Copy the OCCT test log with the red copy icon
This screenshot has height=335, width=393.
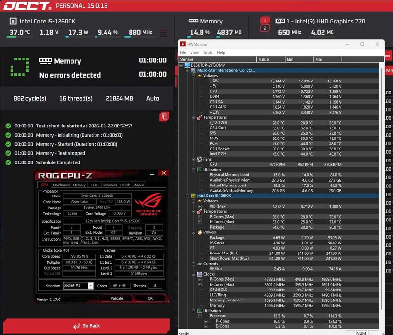click(164, 116)
